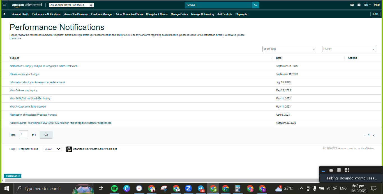383x194 pixels.
Task: Open the weather widget showing 25°C
Action: click(284, 188)
